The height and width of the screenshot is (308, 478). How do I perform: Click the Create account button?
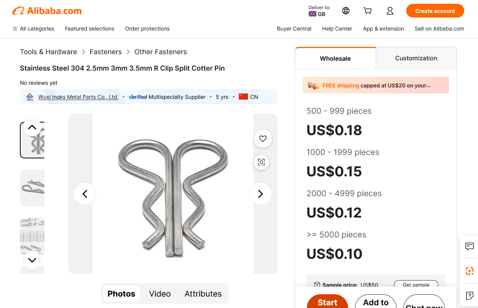click(x=435, y=11)
